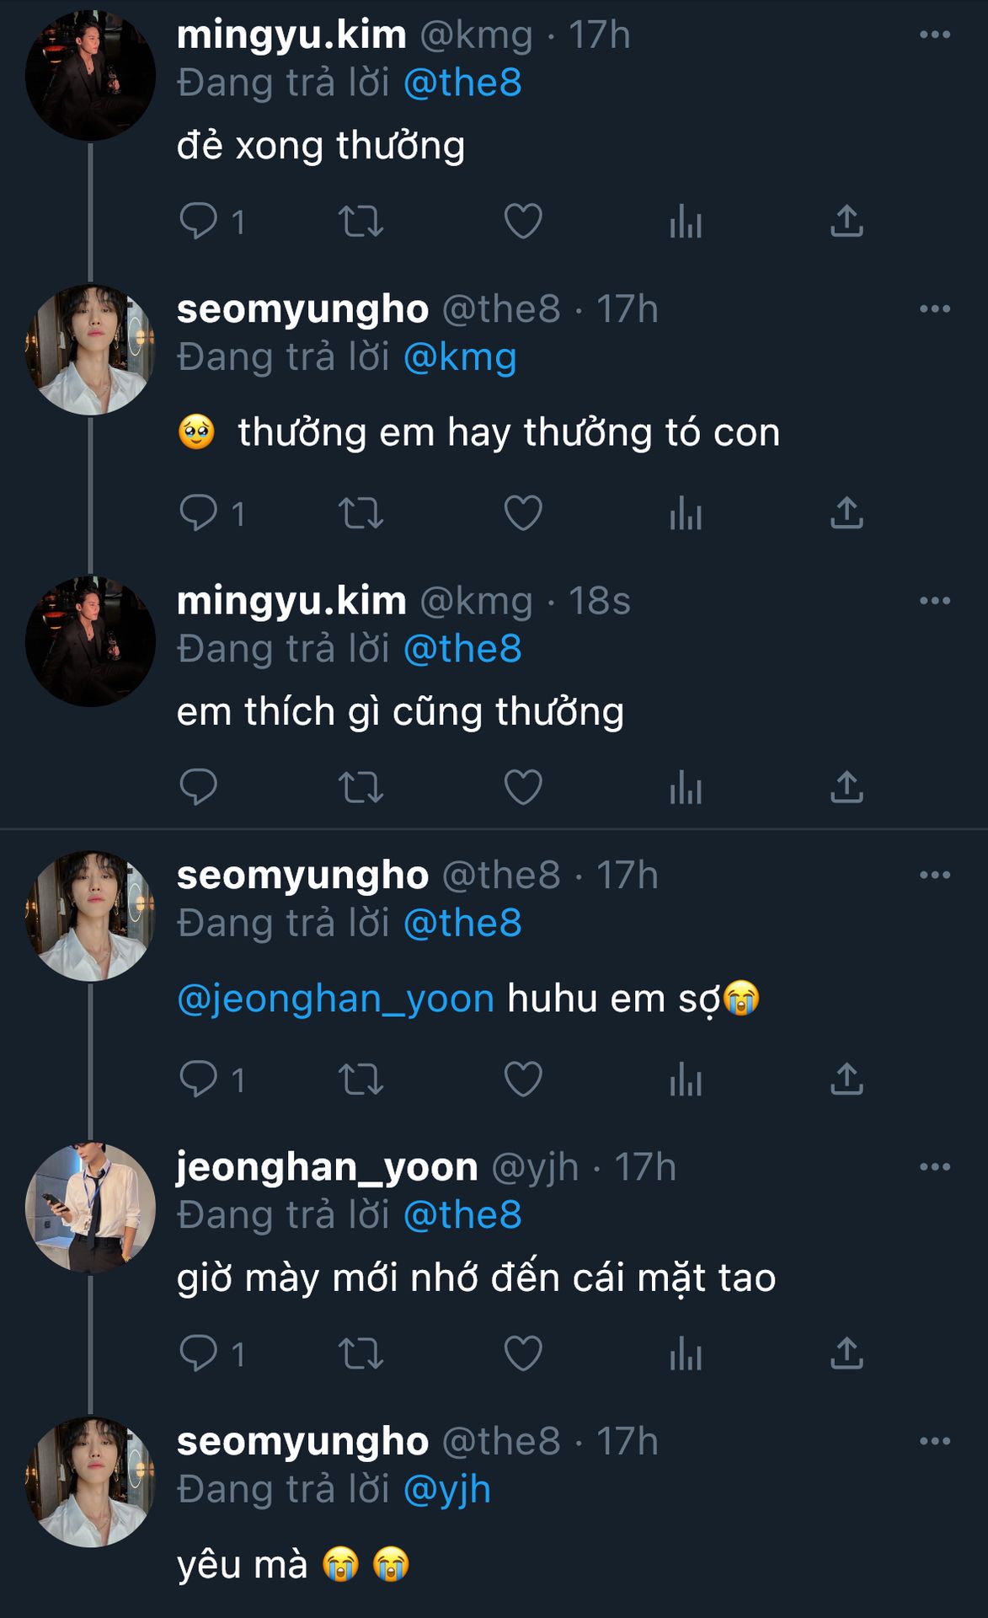988x1618 pixels.
Task: Reply to the "giờ mày mới nhớ" tweet
Action: point(199,1353)
